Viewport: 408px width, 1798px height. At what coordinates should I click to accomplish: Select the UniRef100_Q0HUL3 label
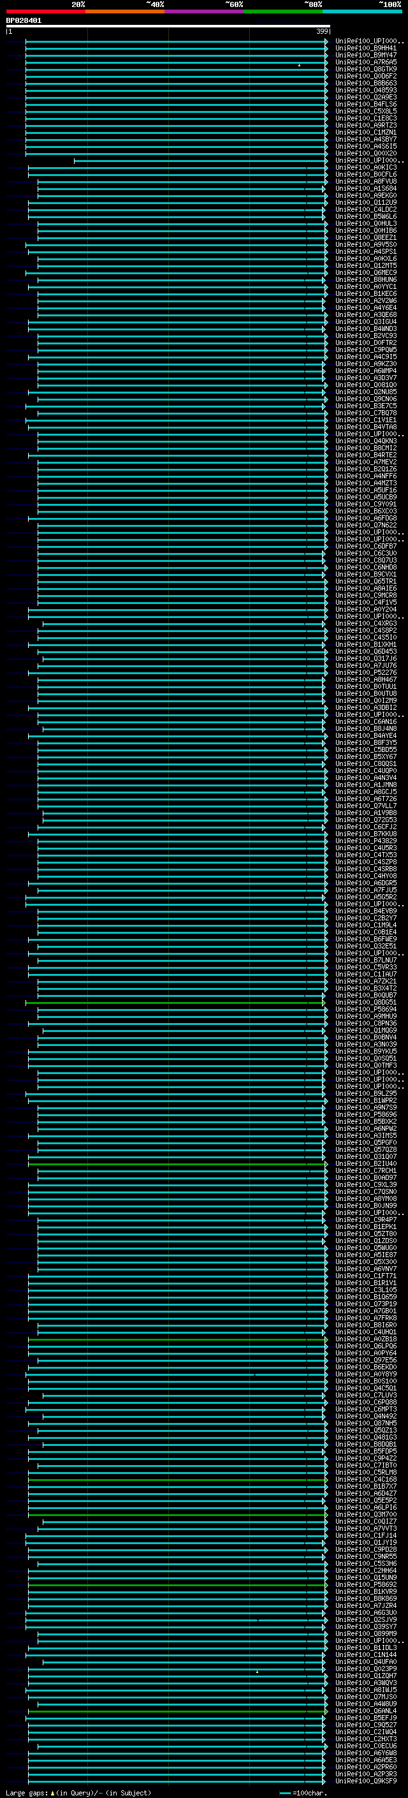(x=366, y=224)
